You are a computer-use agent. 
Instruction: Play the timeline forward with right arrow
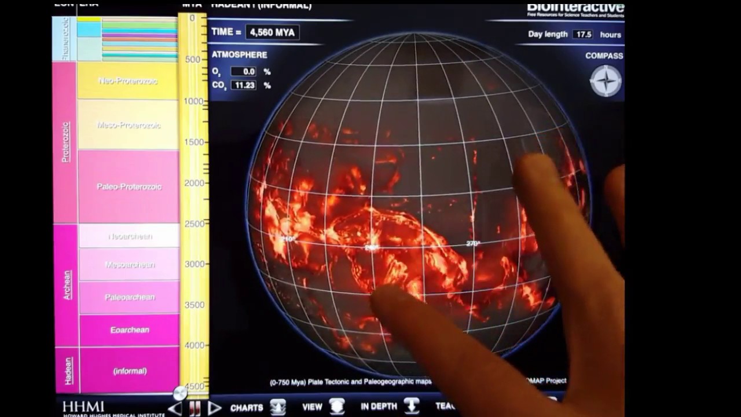[215, 408]
